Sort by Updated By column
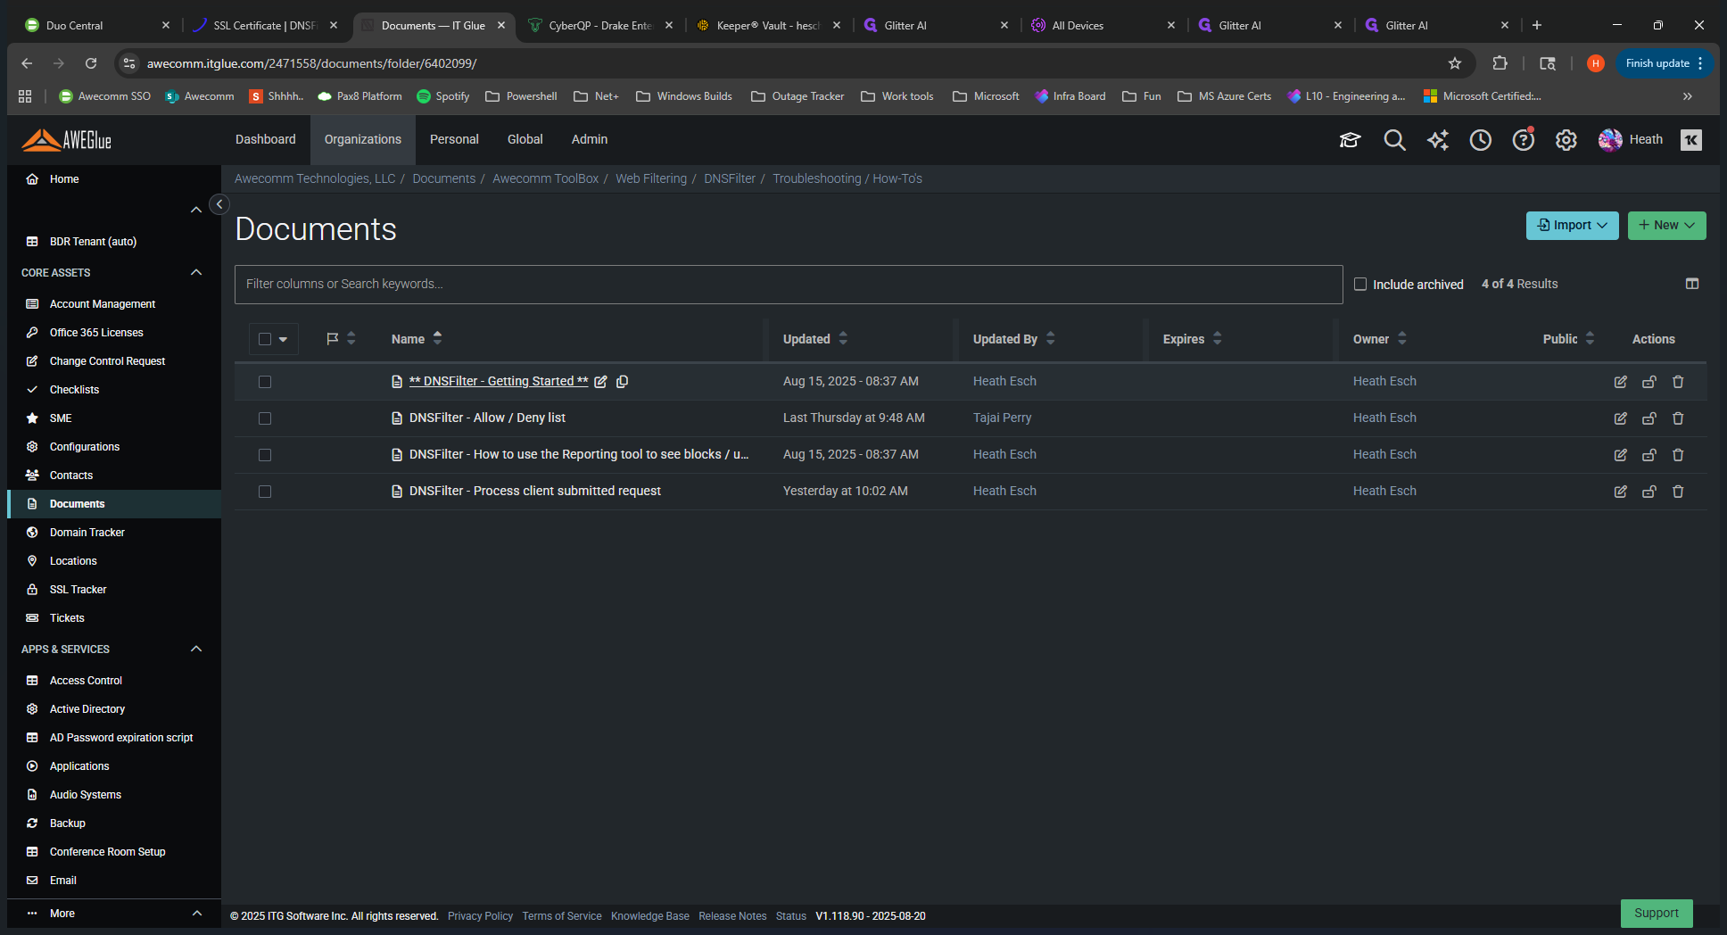Image resolution: width=1727 pixels, height=935 pixels. click(1014, 339)
